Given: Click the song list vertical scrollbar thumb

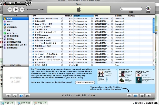Looking at the screenshot, I should (154, 25).
